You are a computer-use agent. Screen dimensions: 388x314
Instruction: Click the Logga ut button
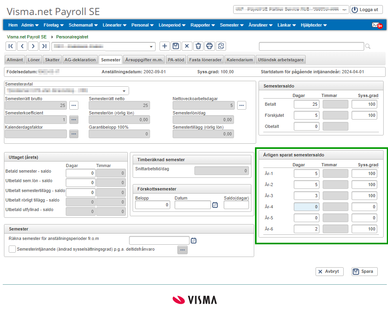click(366, 10)
